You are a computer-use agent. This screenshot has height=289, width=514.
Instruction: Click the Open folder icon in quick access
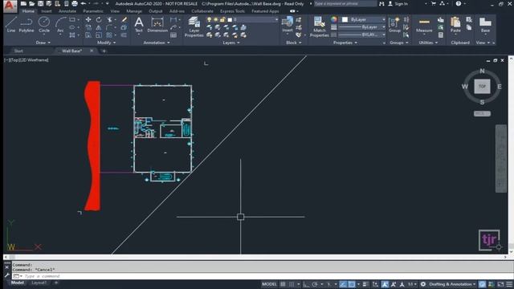coord(32,3)
